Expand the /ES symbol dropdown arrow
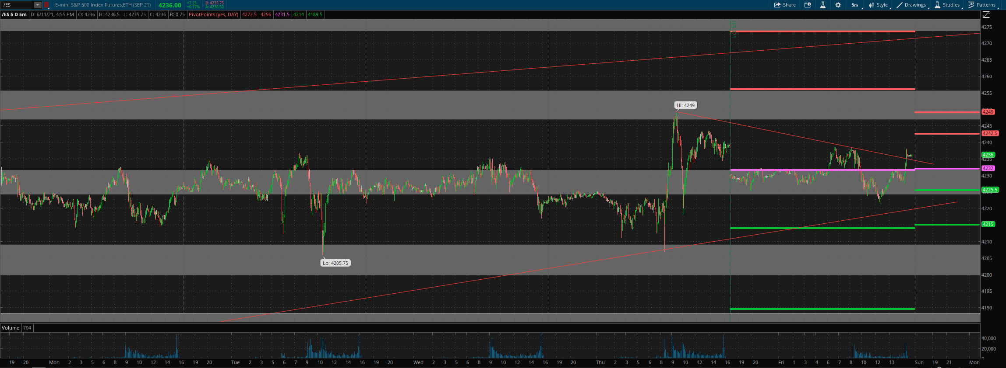 [x=38, y=5]
